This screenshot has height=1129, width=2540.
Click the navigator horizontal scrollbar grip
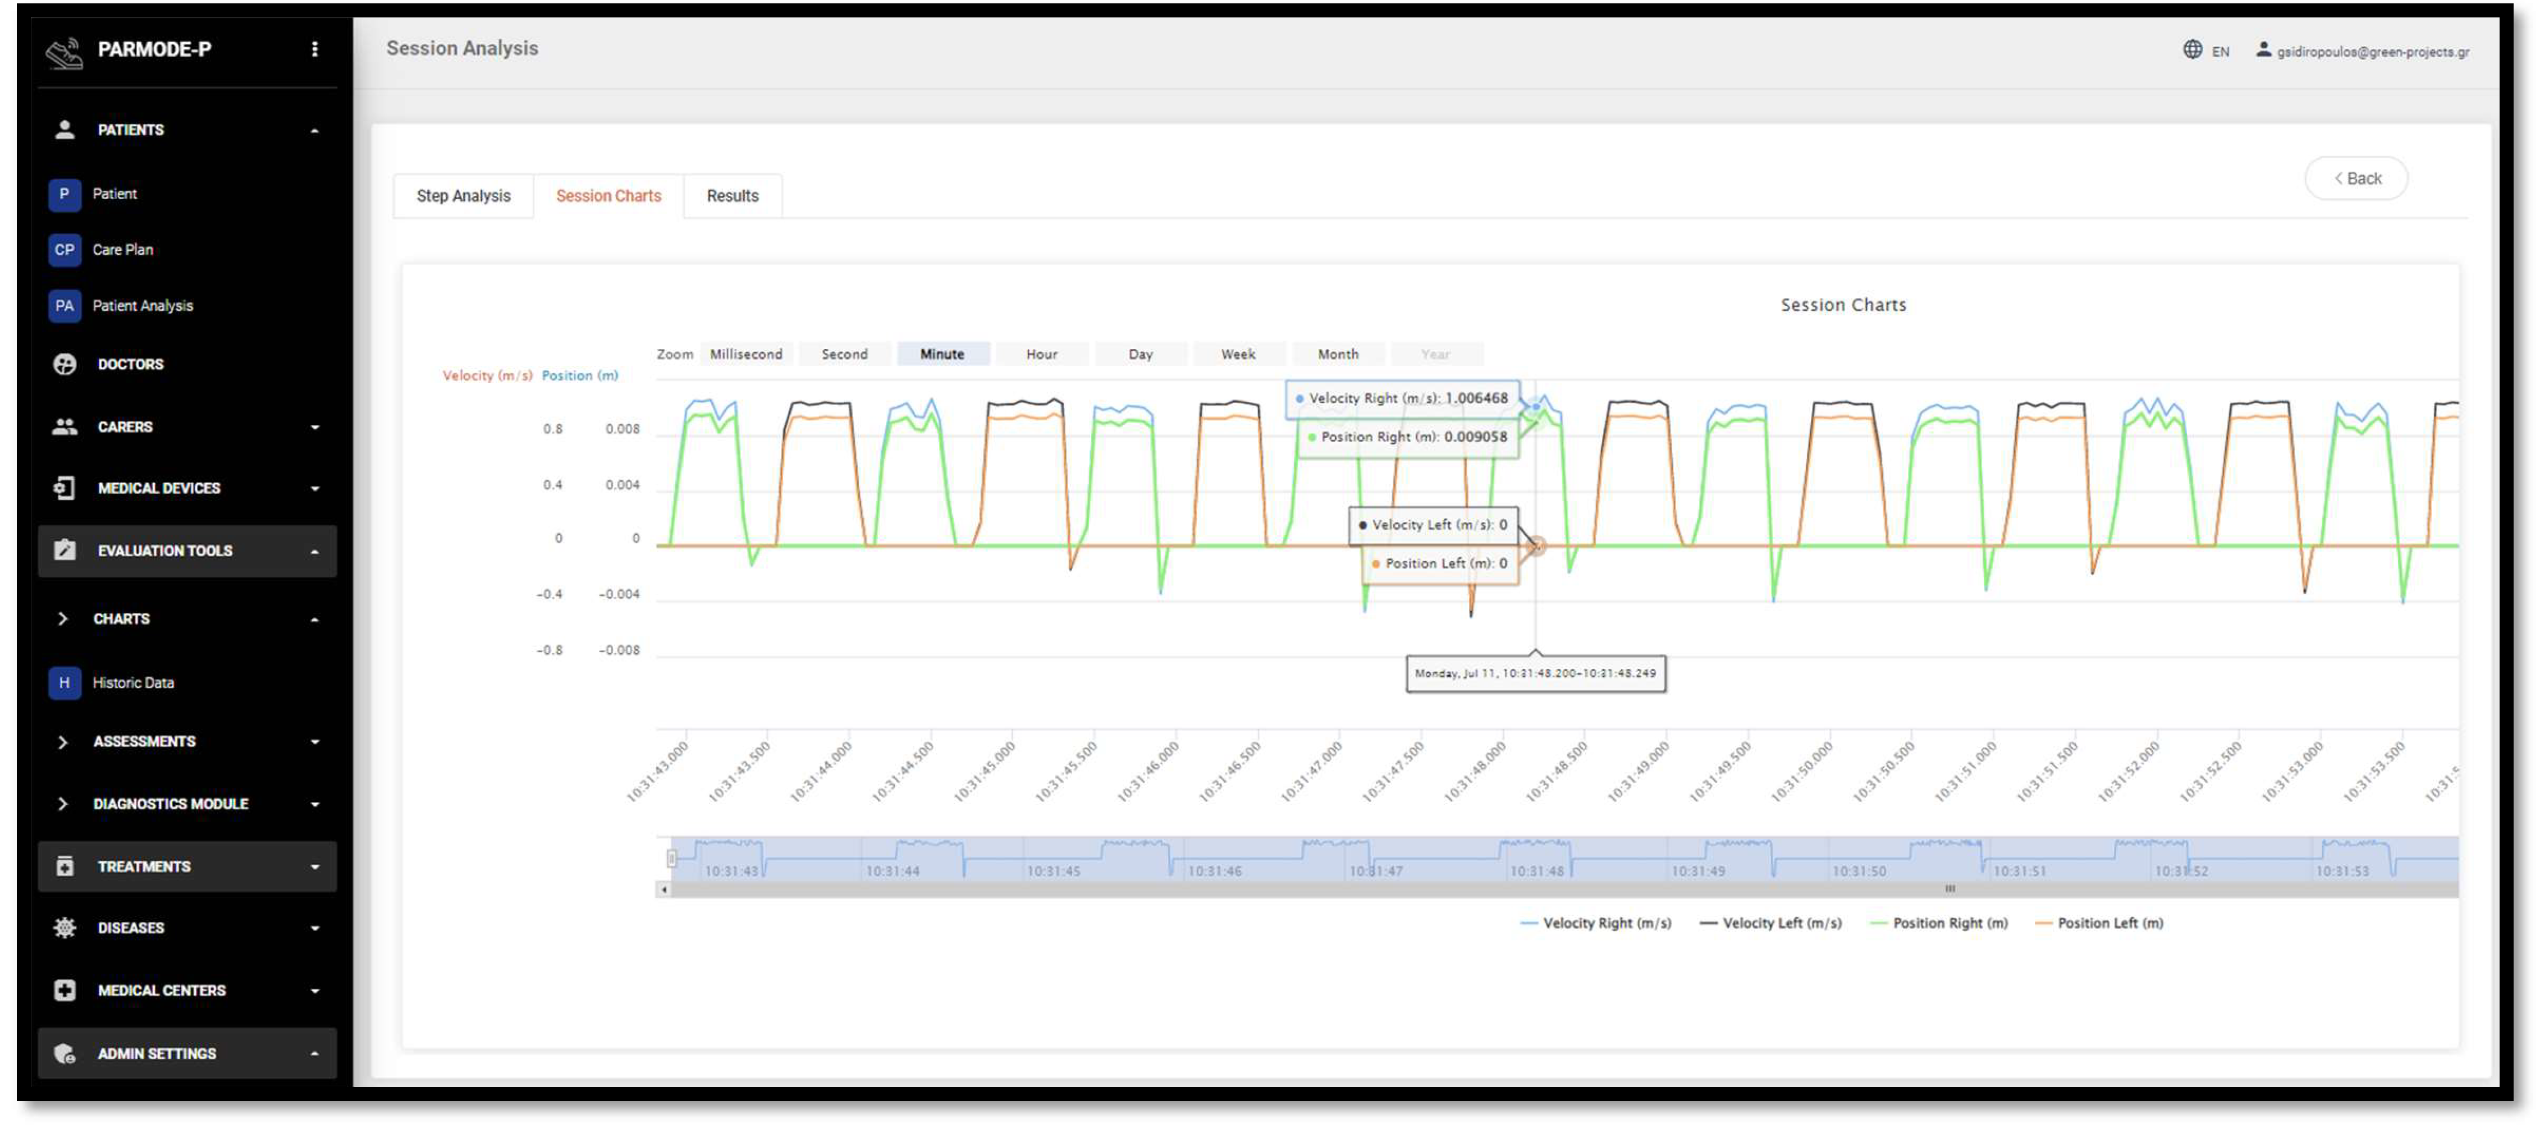pyautogui.click(x=1949, y=889)
